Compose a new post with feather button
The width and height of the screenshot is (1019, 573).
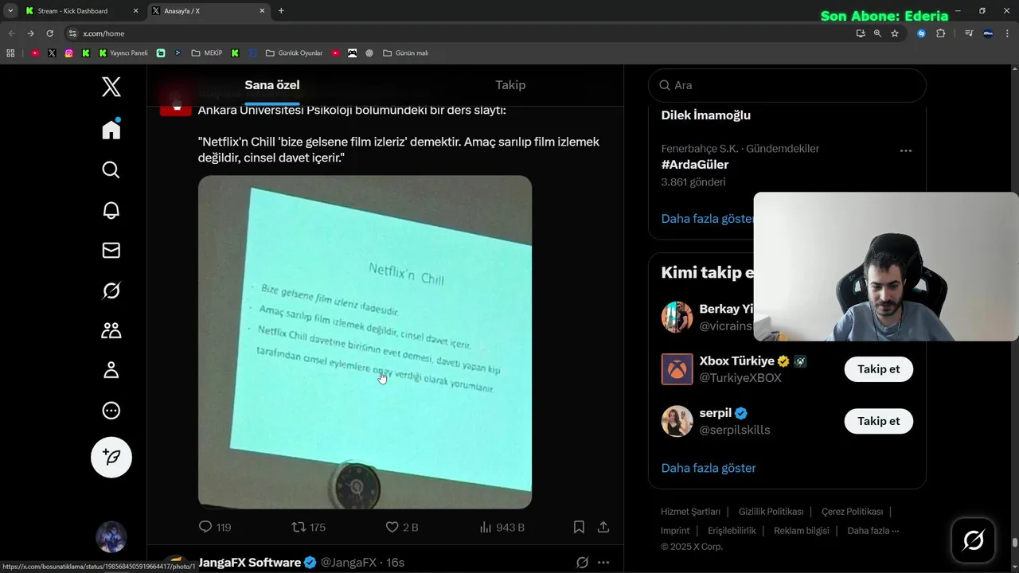tap(111, 457)
